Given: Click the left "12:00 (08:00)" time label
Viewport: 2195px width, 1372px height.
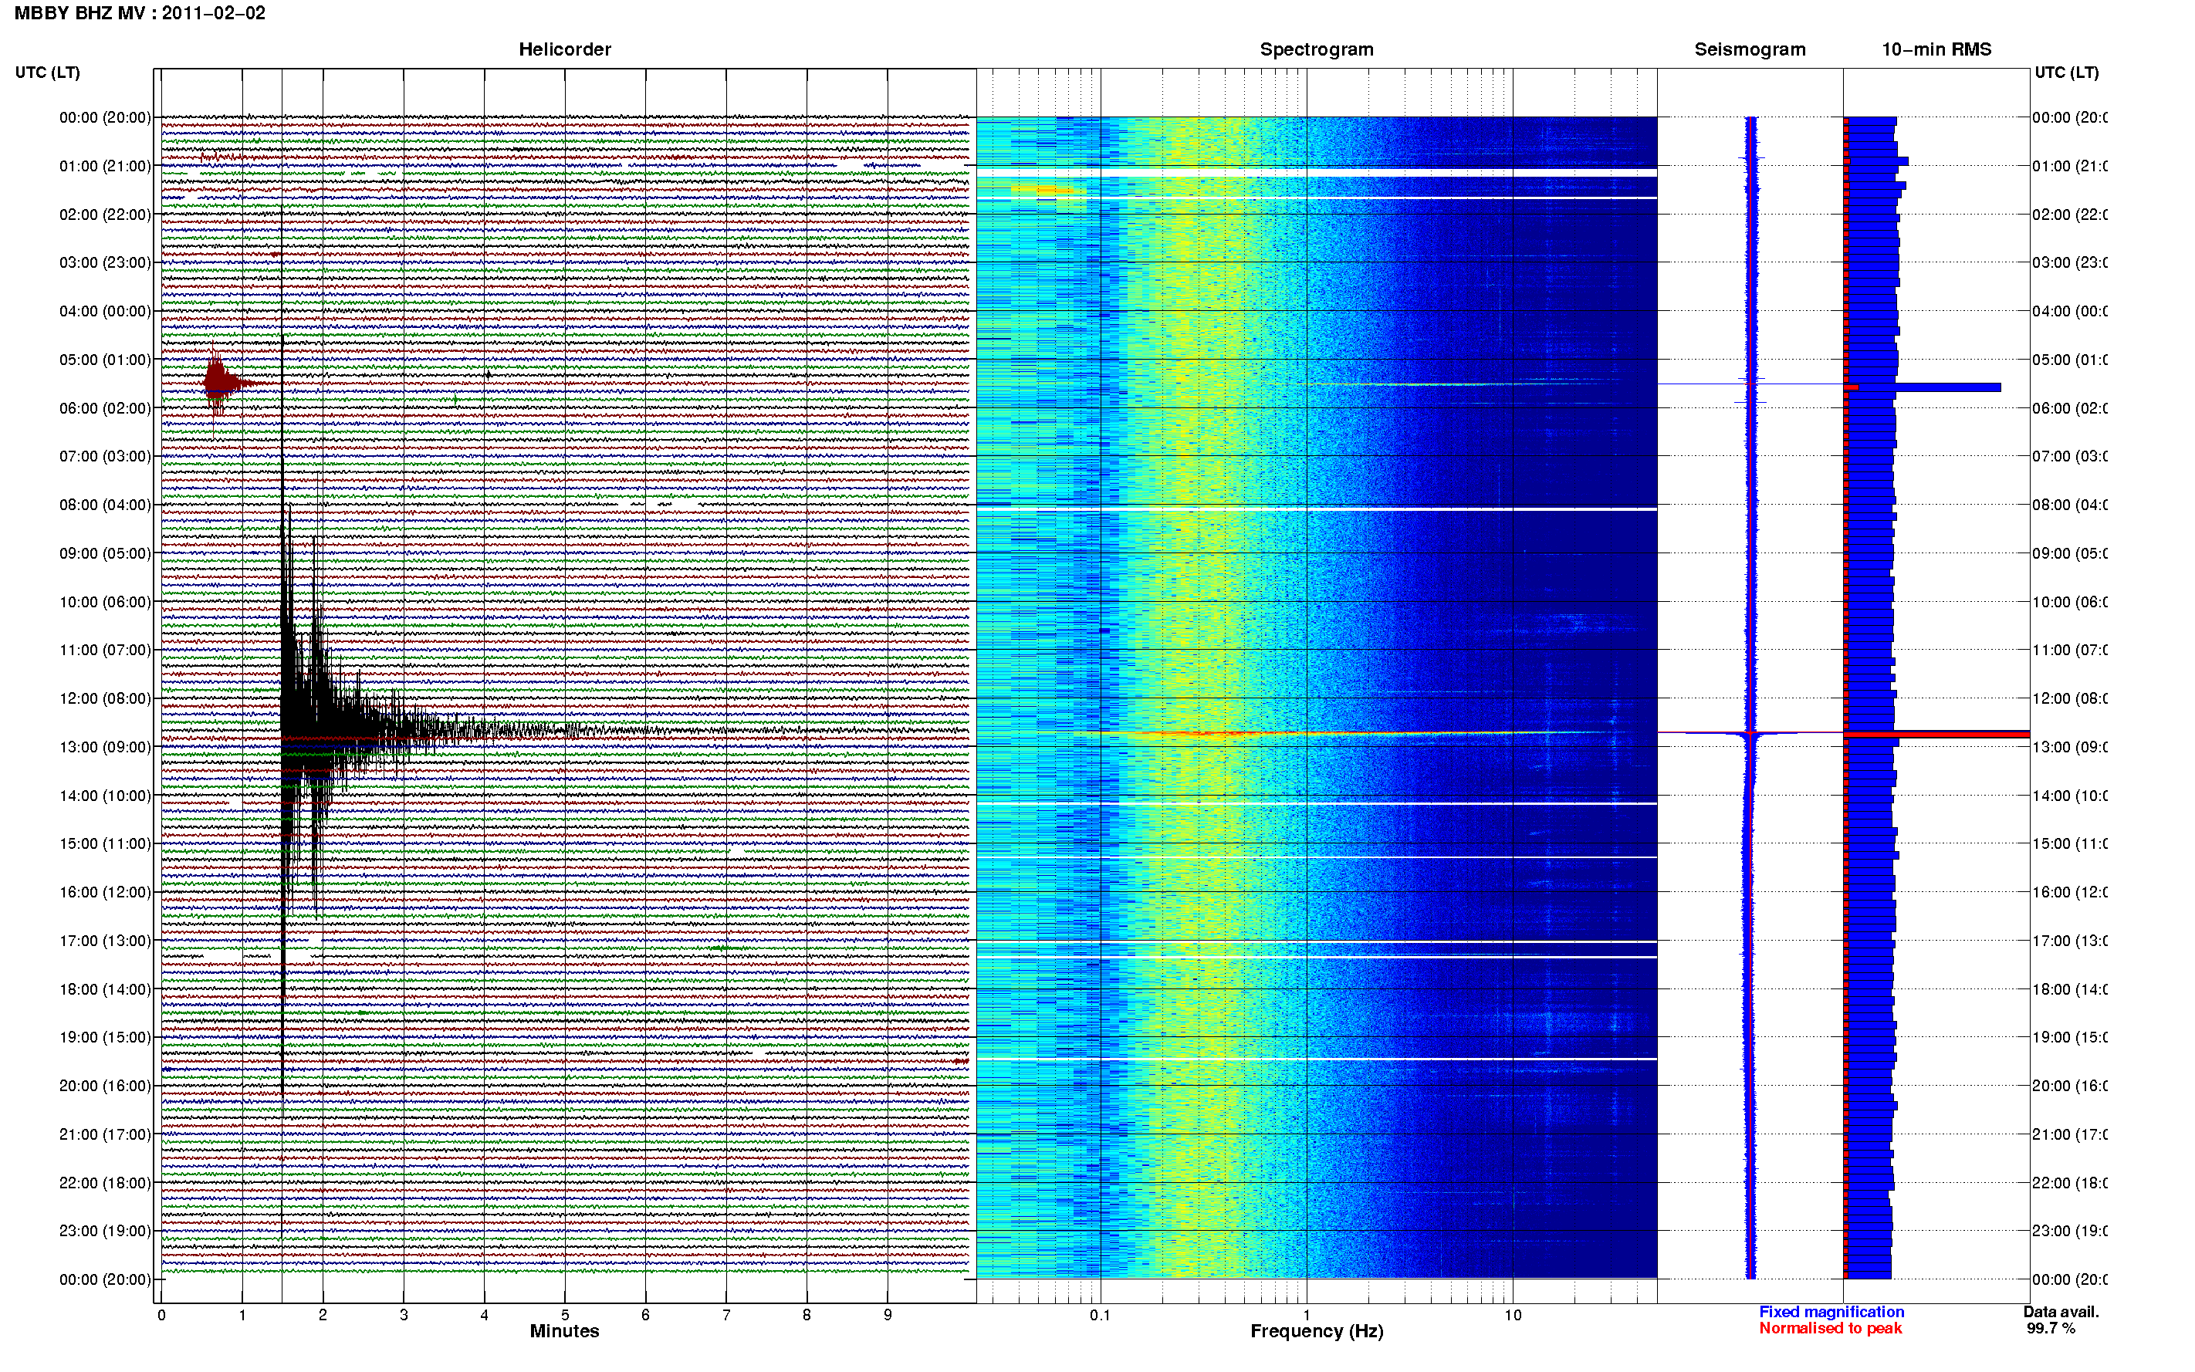Looking at the screenshot, I should [x=105, y=698].
